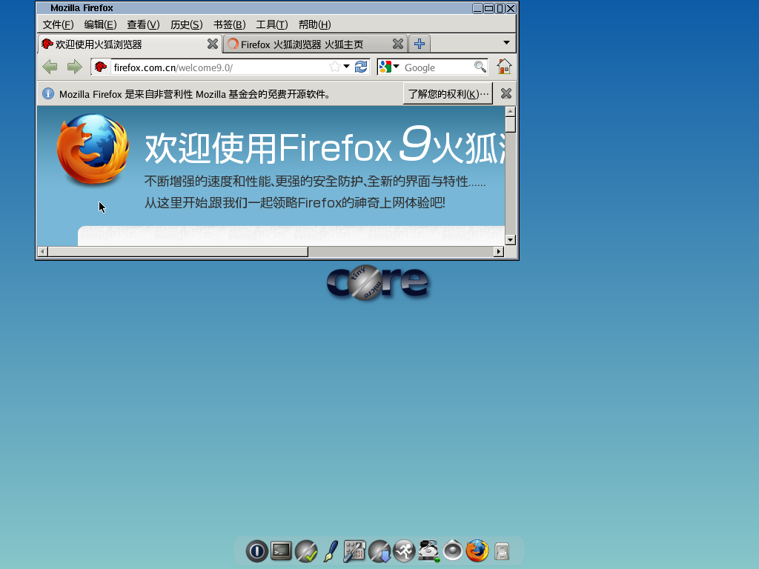This screenshot has height=569, width=759.
Task: Open the list all tabs dropdown
Action: pos(506,43)
